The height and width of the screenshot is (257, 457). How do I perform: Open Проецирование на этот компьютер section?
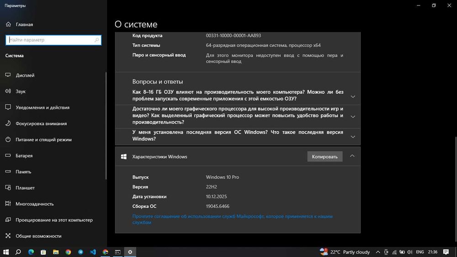[53, 220]
